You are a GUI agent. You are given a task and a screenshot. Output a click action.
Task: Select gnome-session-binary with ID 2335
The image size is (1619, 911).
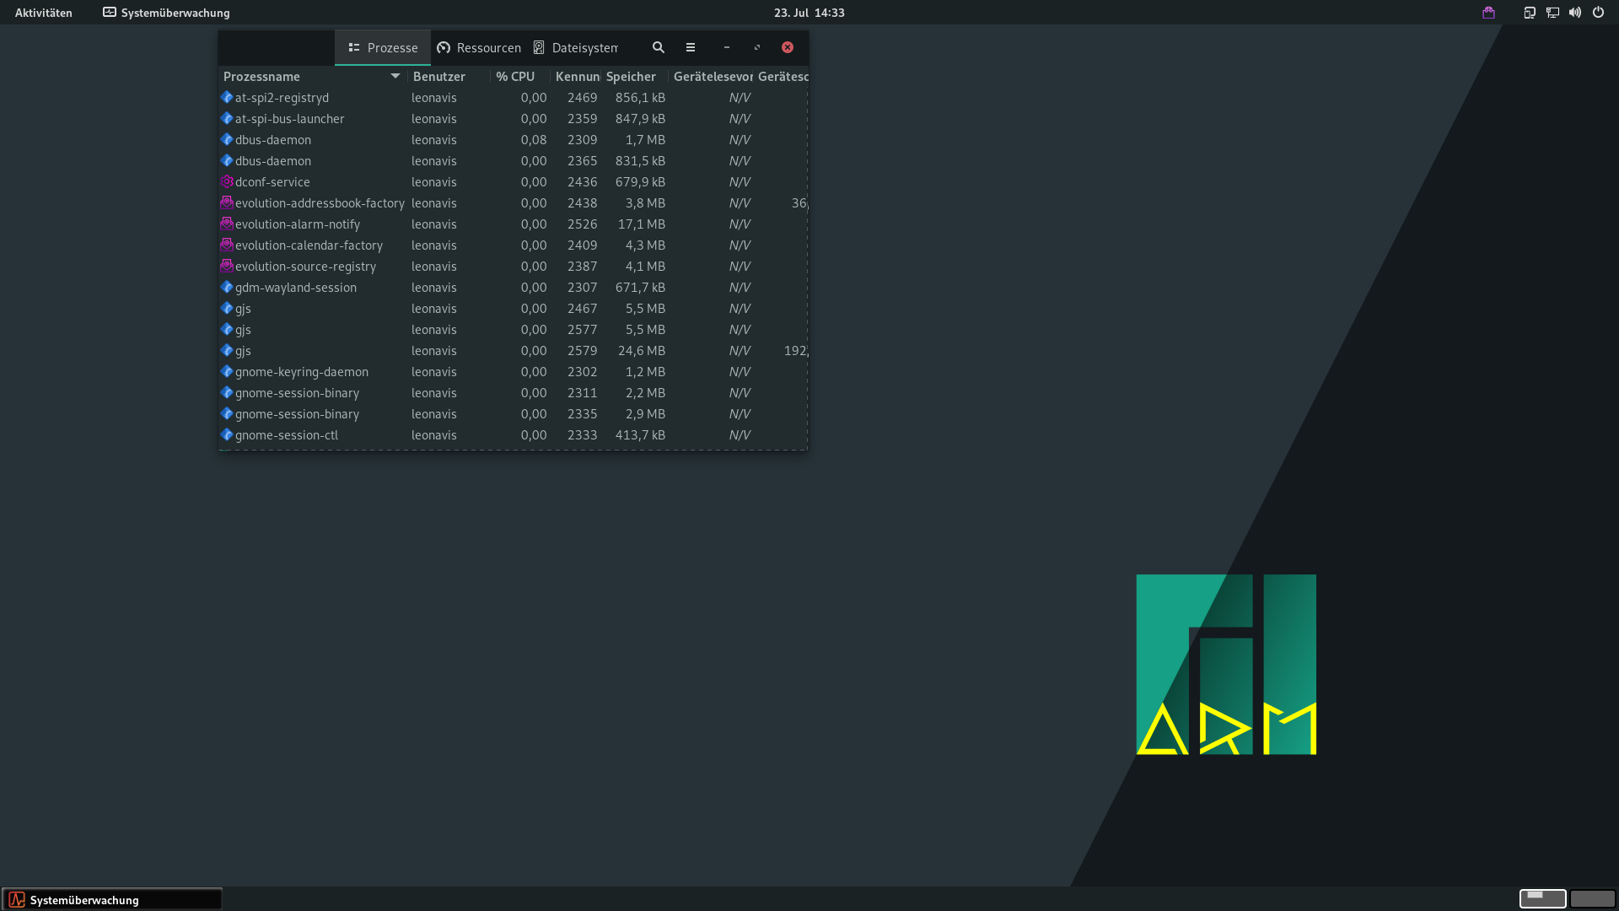tap(514, 413)
